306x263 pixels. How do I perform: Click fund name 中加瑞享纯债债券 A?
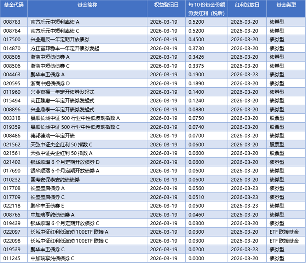[52, 215]
